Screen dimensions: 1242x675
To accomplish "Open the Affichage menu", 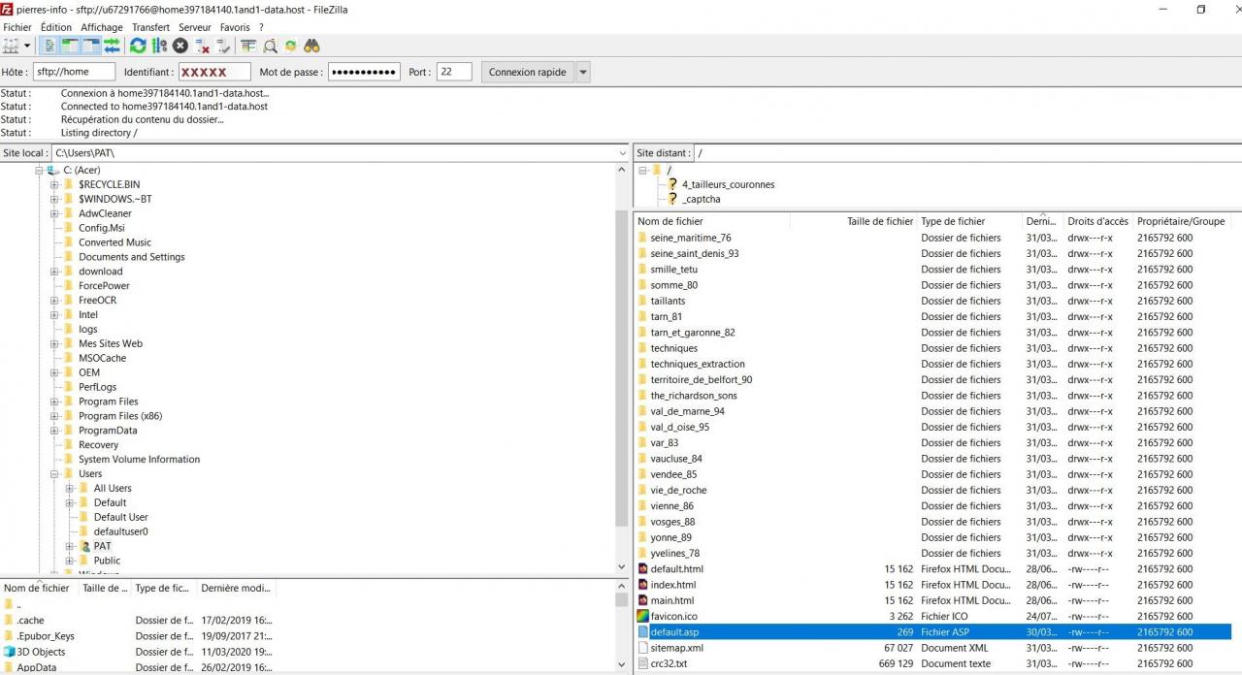I will coord(102,27).
